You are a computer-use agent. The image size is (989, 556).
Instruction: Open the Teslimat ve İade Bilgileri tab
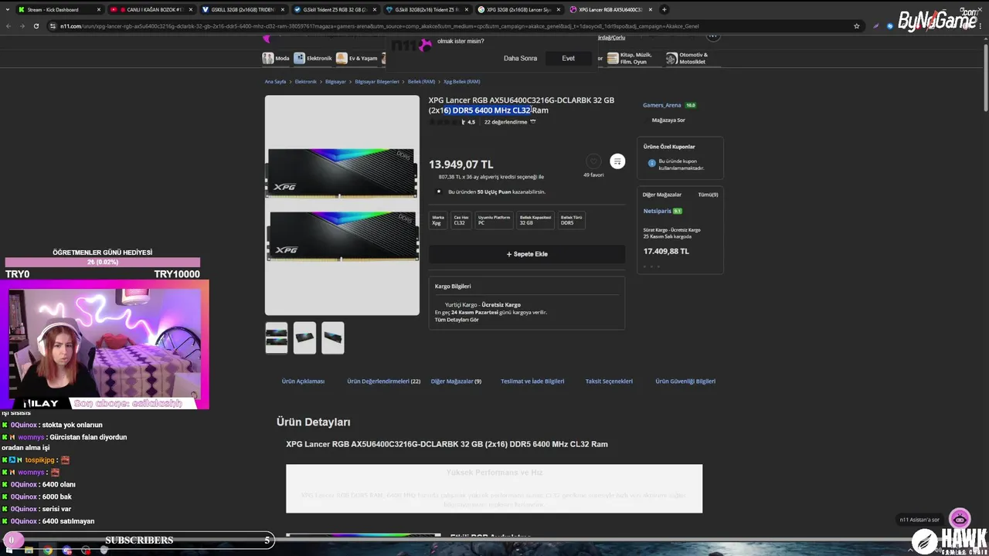click(x=532, y=381)
